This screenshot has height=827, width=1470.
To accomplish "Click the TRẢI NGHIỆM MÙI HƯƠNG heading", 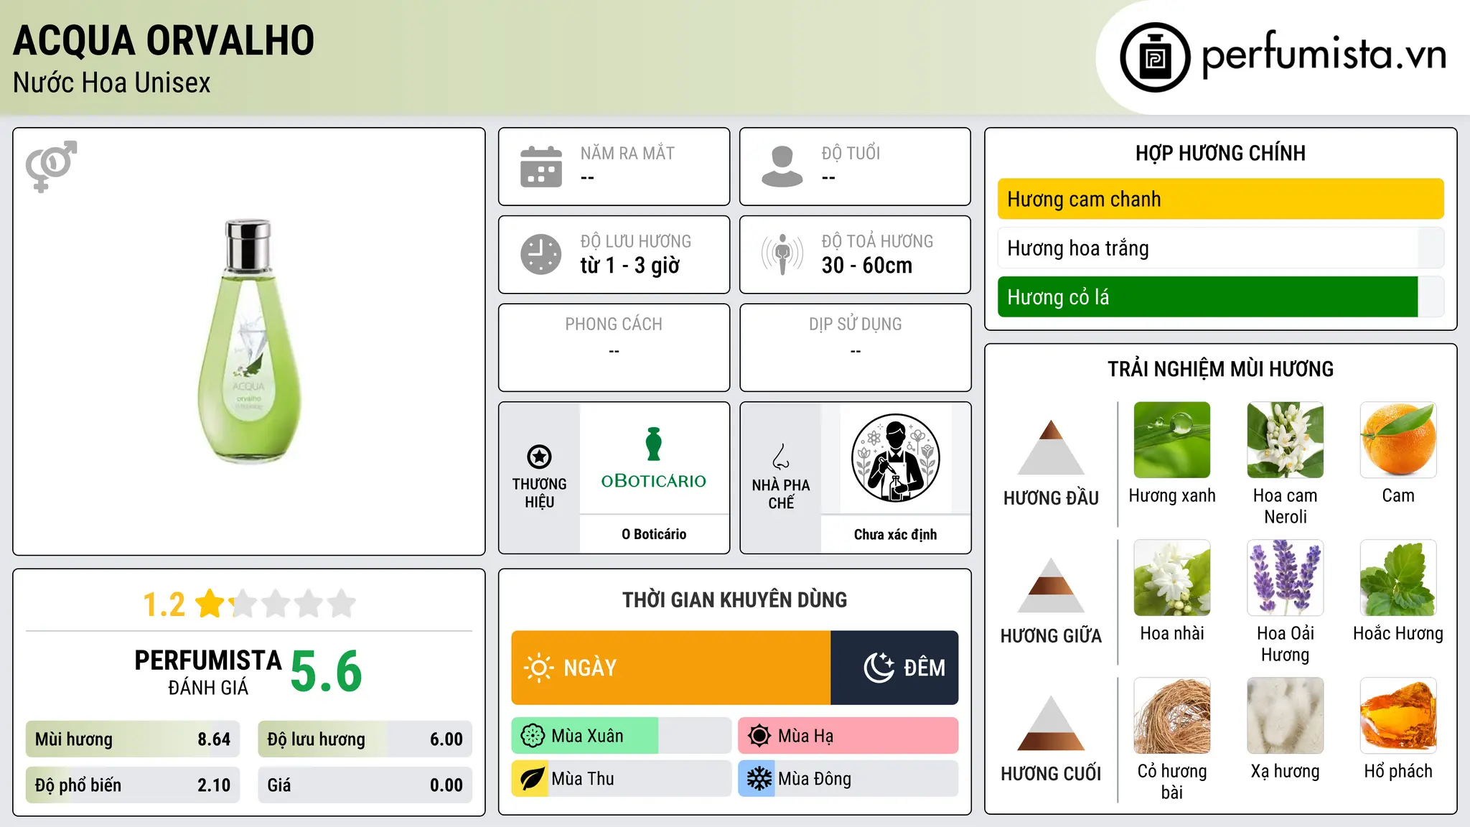I will pos(1220,369).
